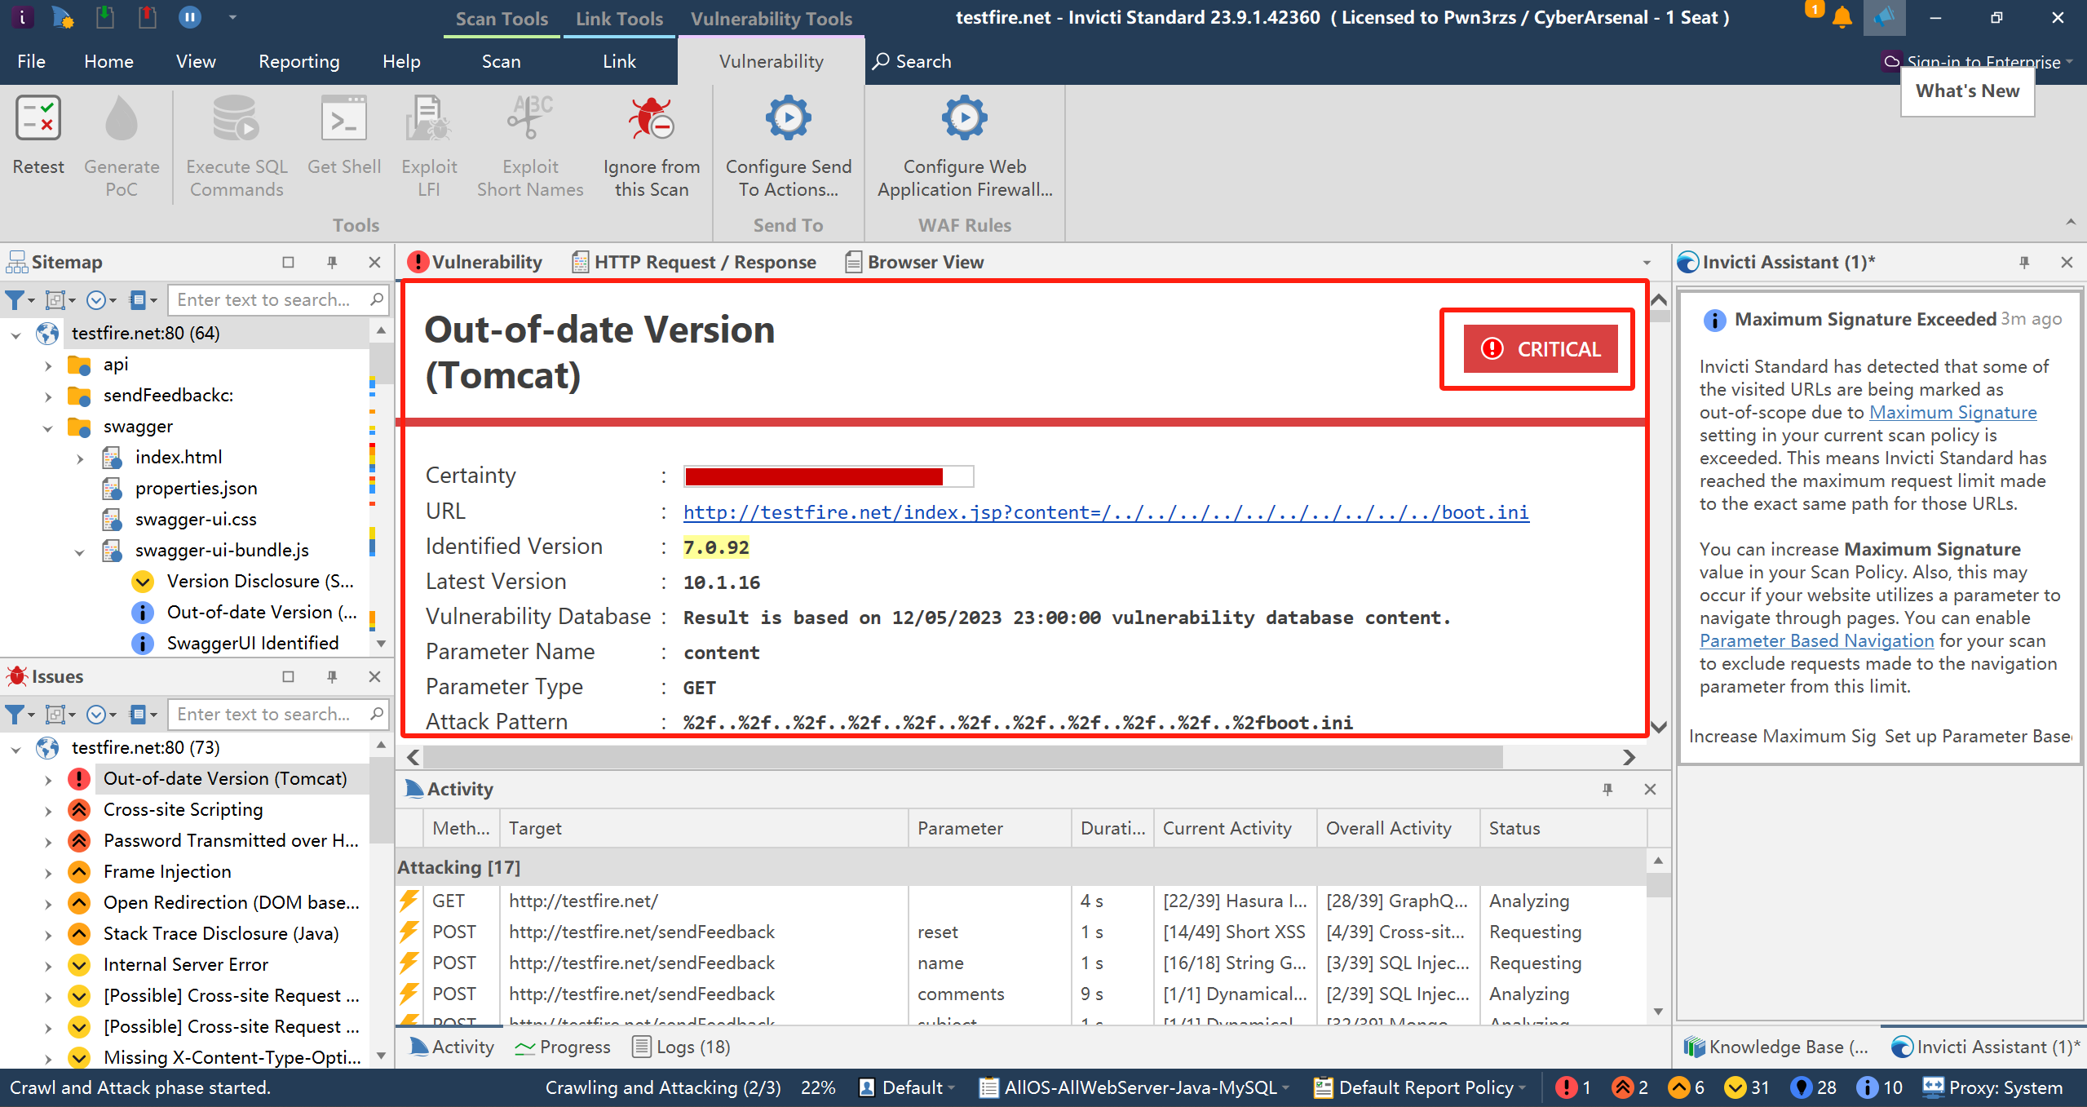2087x1107 pixels.
Task: Click the import green arrow icon in title bar
Action: coord(104,17)
